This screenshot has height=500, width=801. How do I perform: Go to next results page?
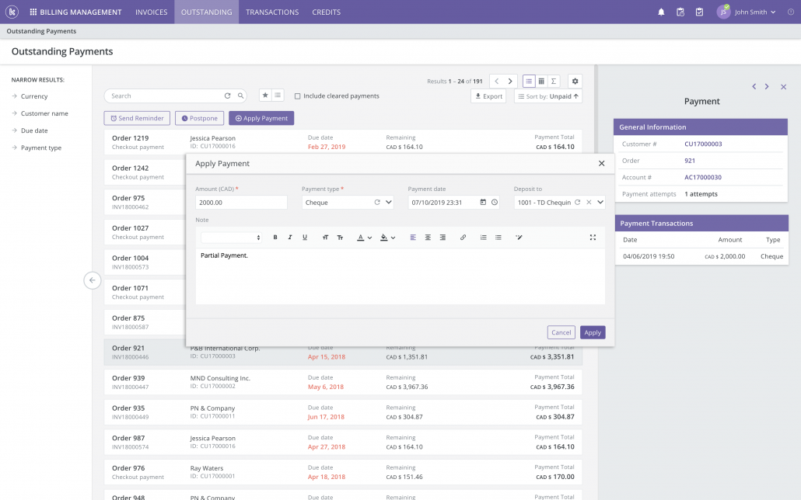(x=510, y=81)
